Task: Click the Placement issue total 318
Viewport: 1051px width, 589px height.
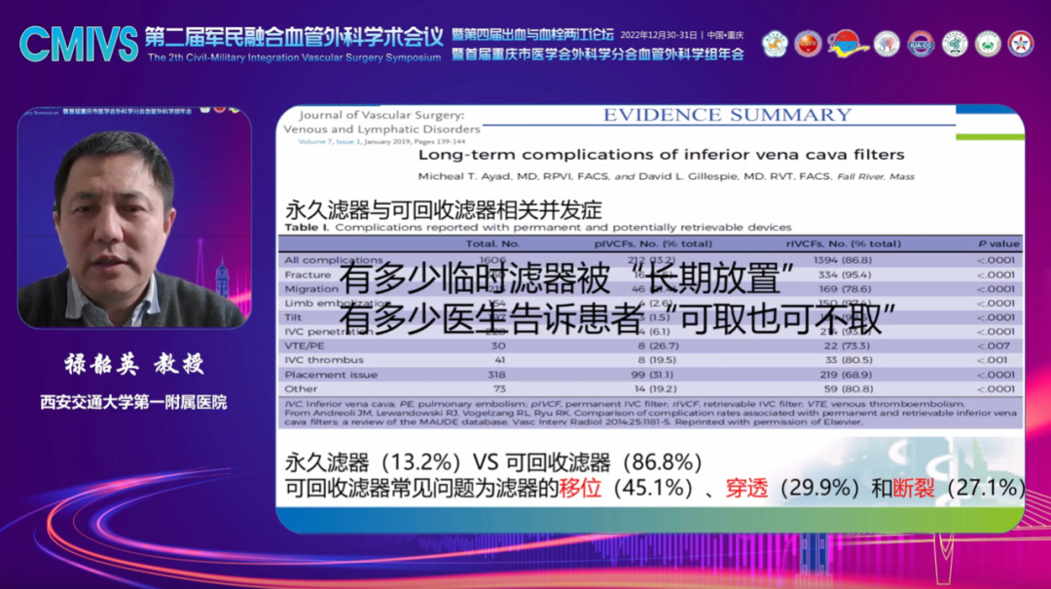Action: (496, 375)
